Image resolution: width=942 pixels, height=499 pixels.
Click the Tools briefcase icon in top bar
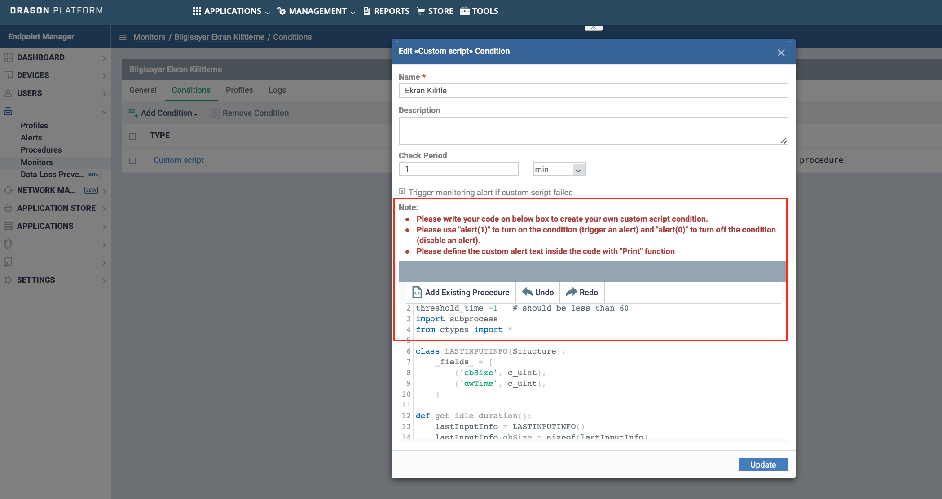[465, 11]
